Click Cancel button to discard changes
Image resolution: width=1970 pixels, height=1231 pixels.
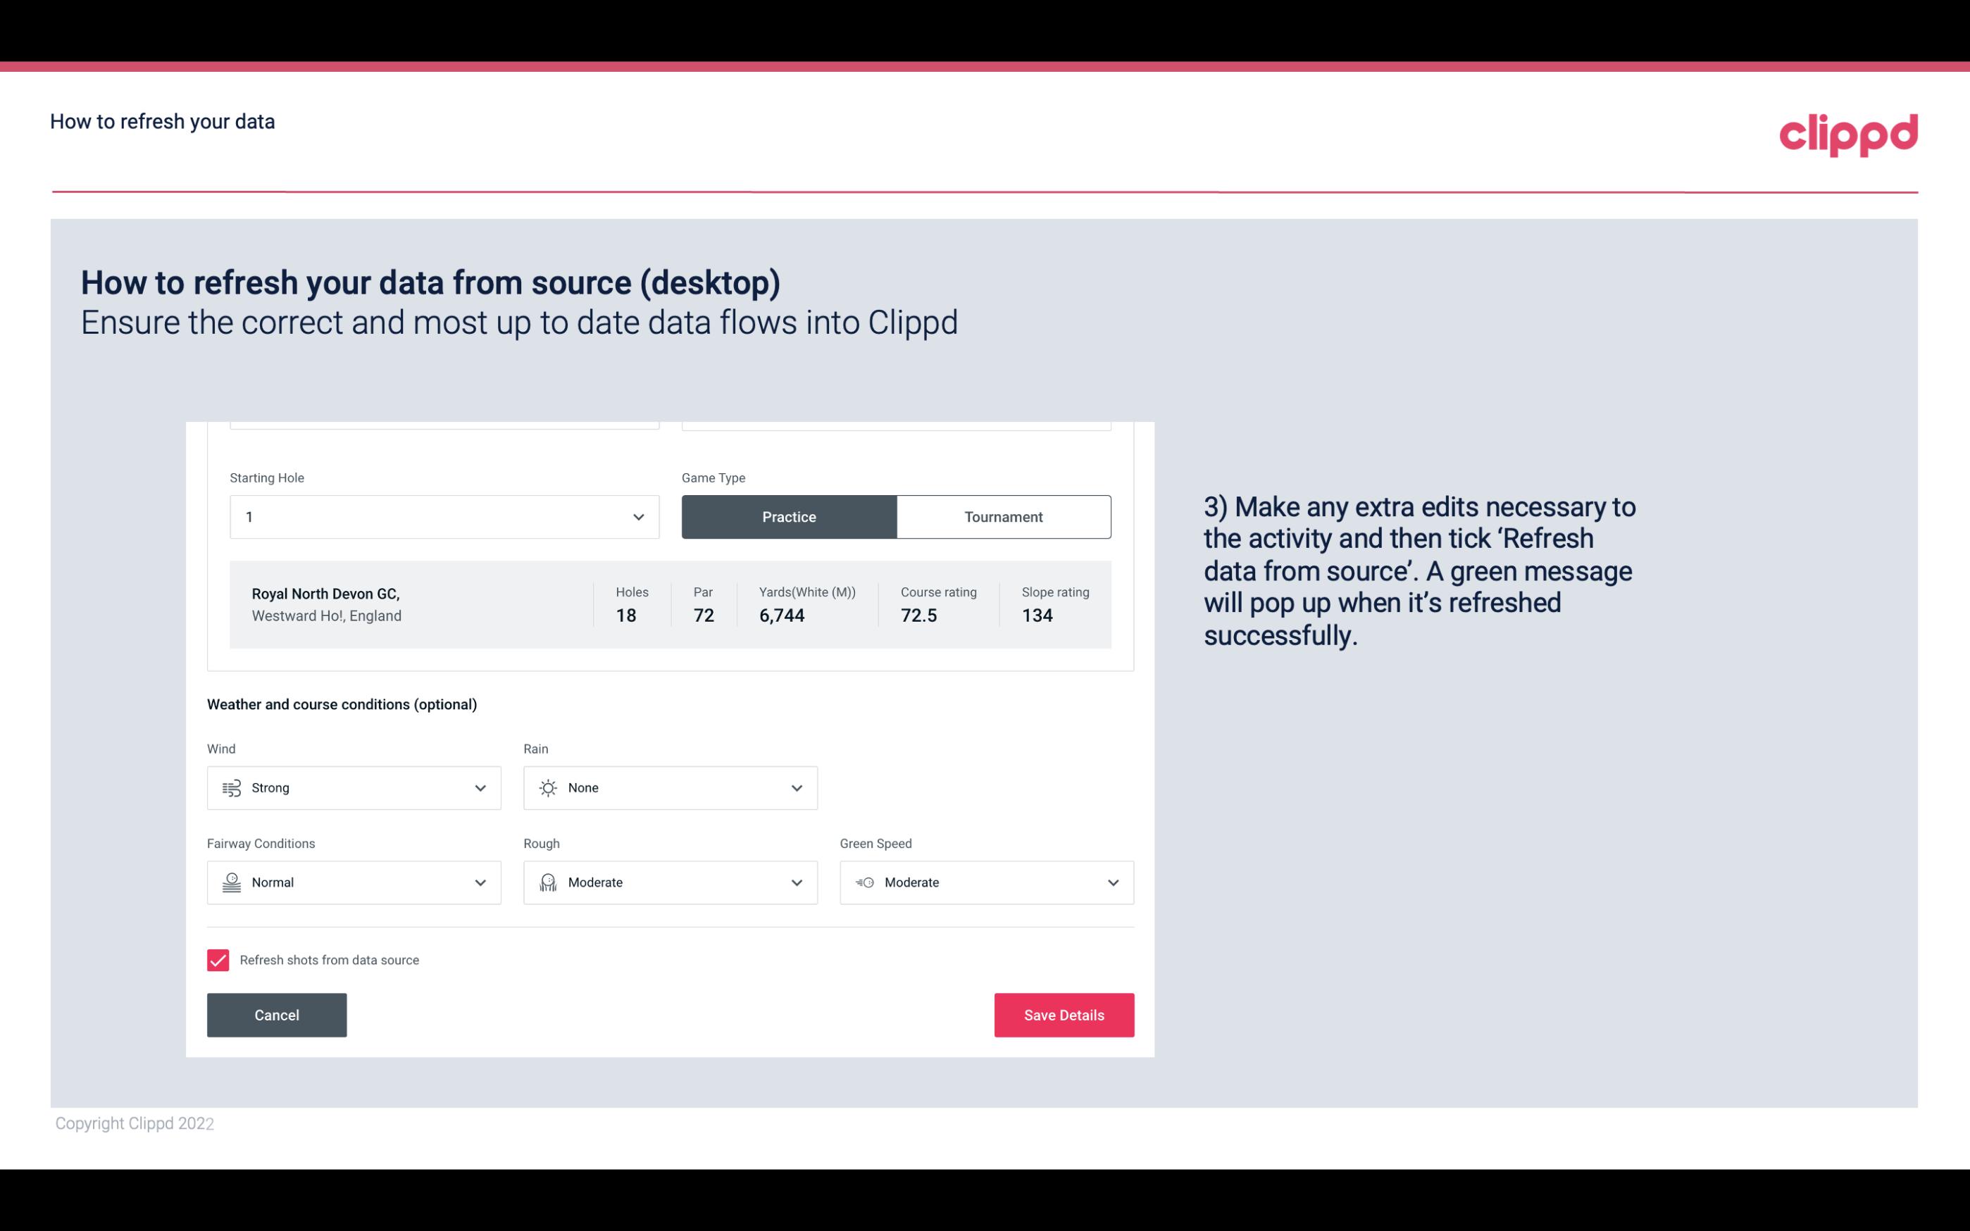coord(277,1014)
